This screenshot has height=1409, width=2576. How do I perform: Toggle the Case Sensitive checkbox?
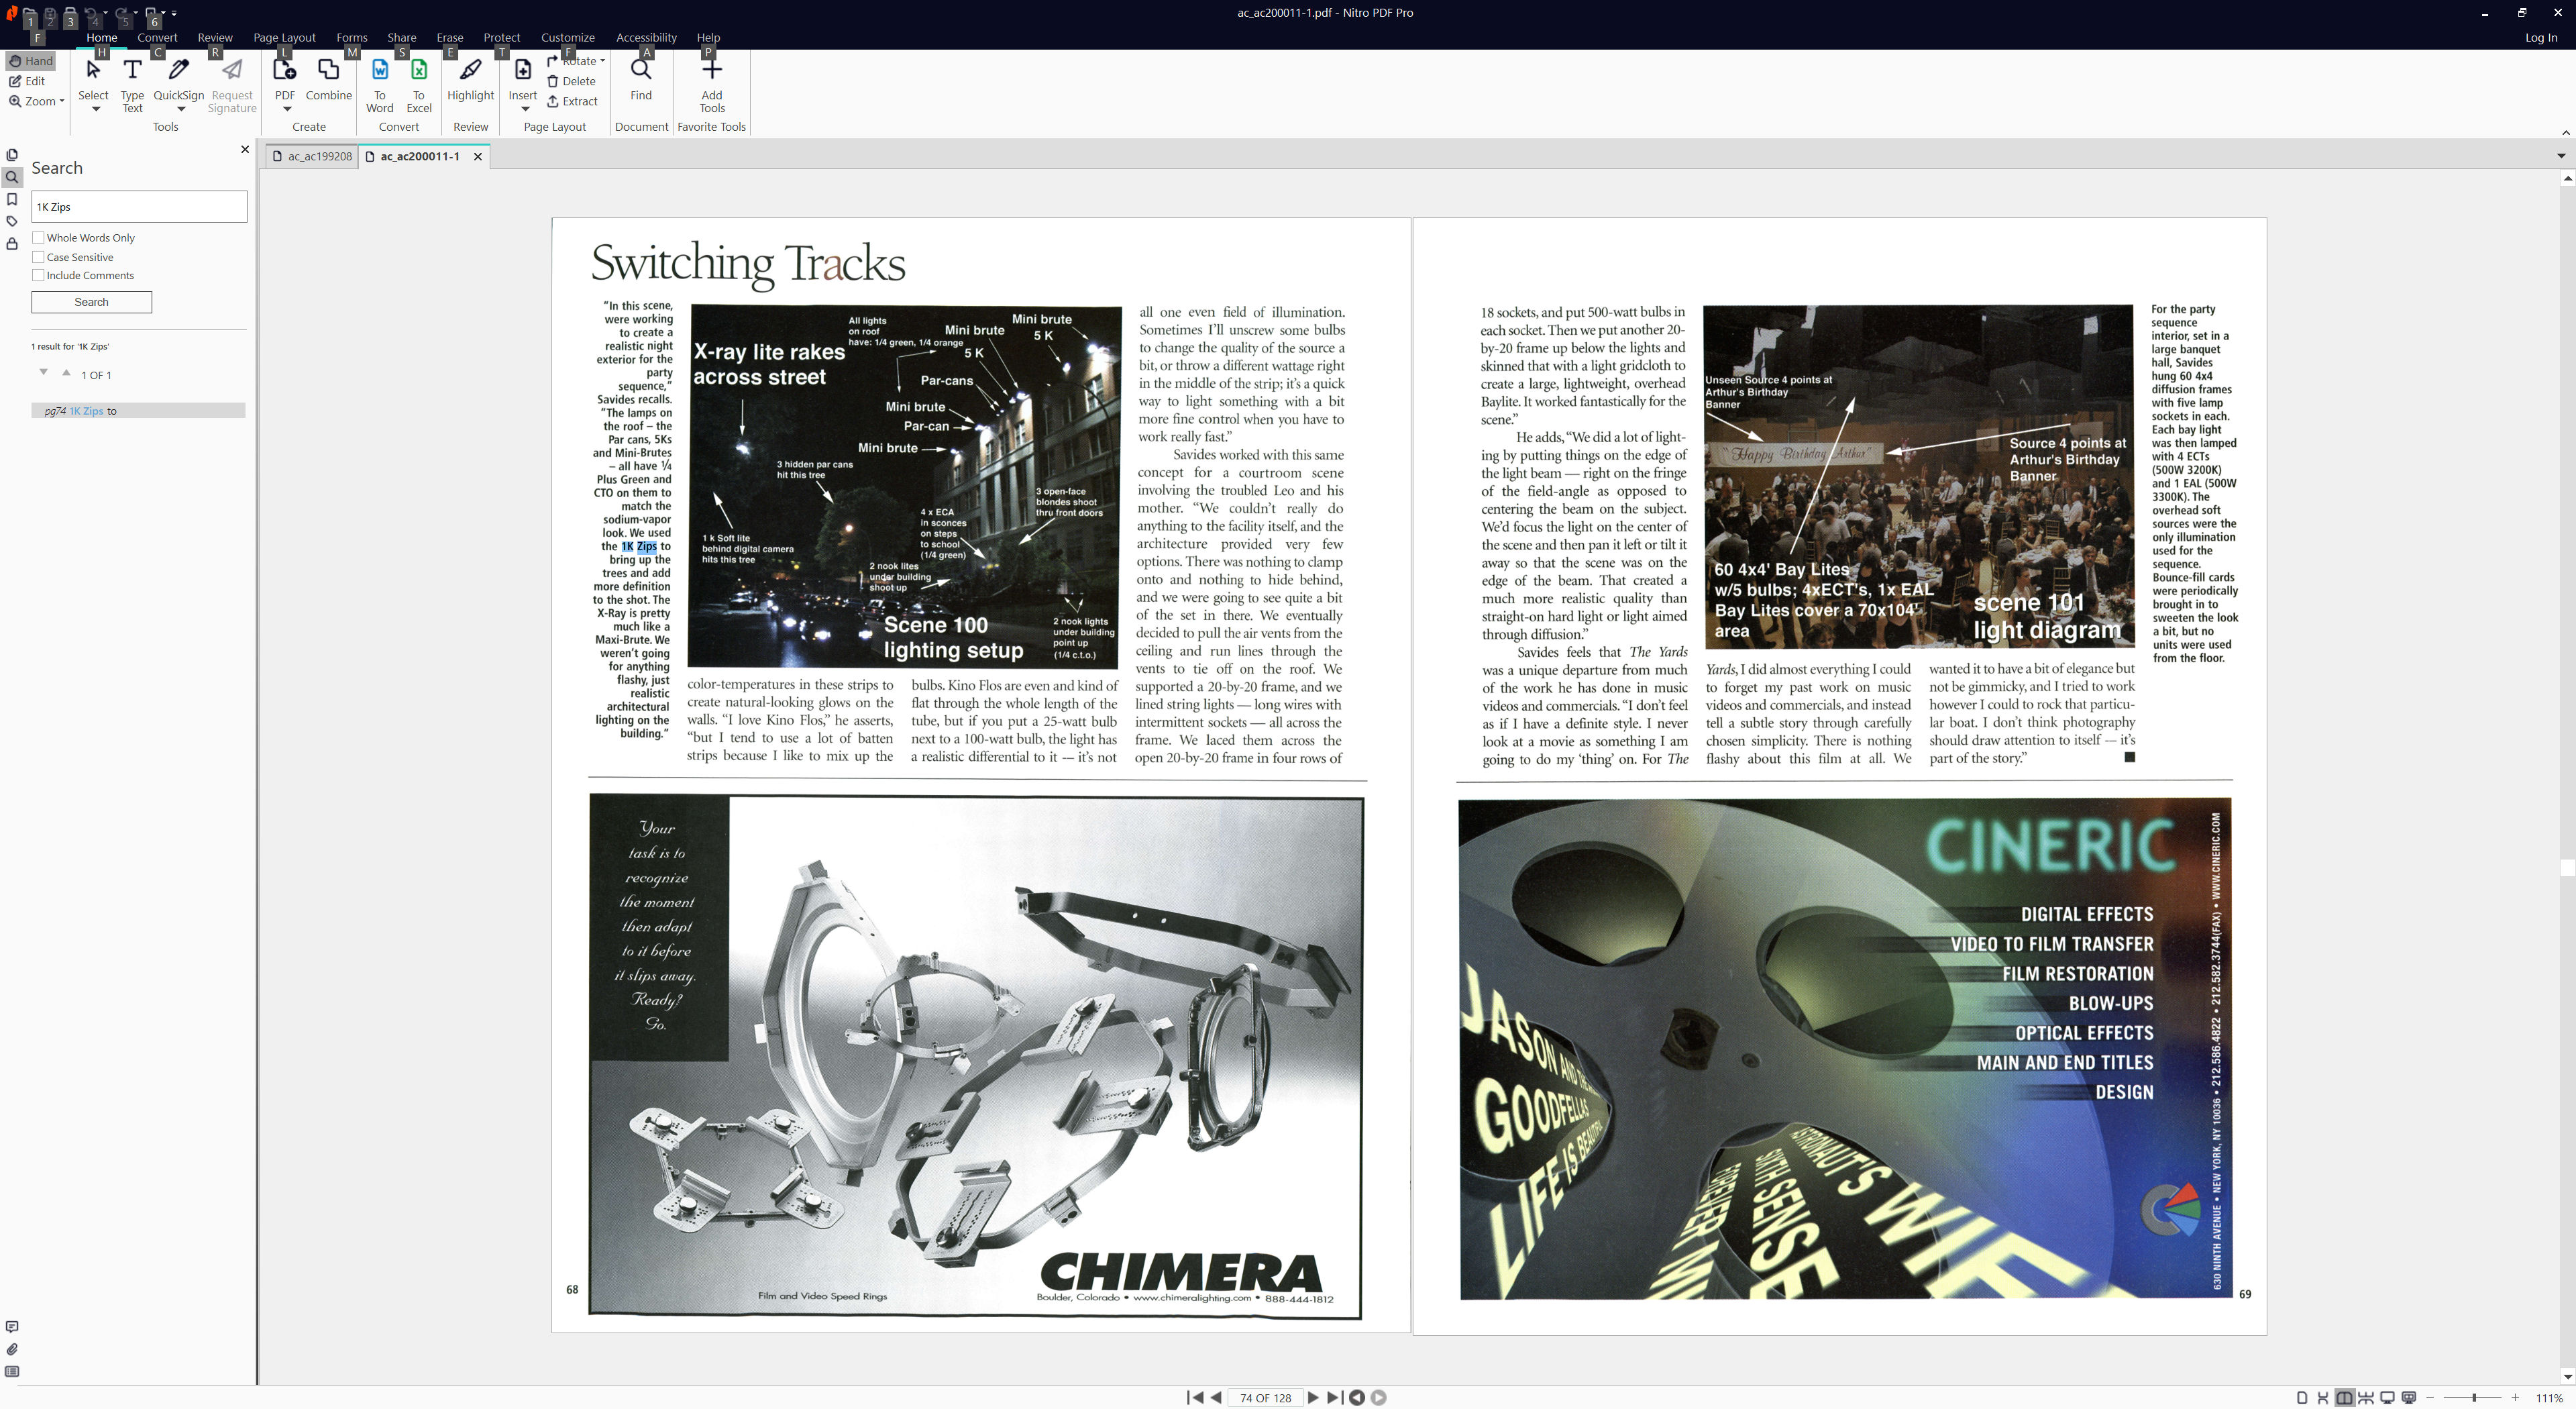tap(38, 257)
